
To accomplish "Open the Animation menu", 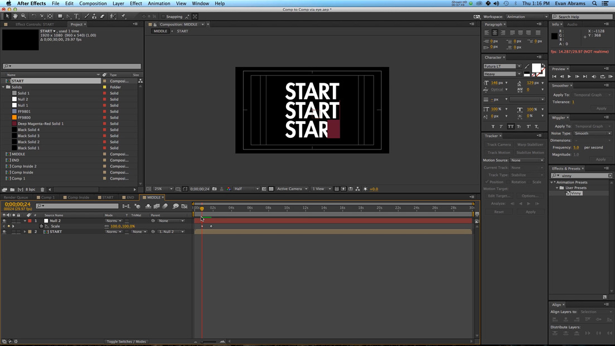I will [159, 3].
